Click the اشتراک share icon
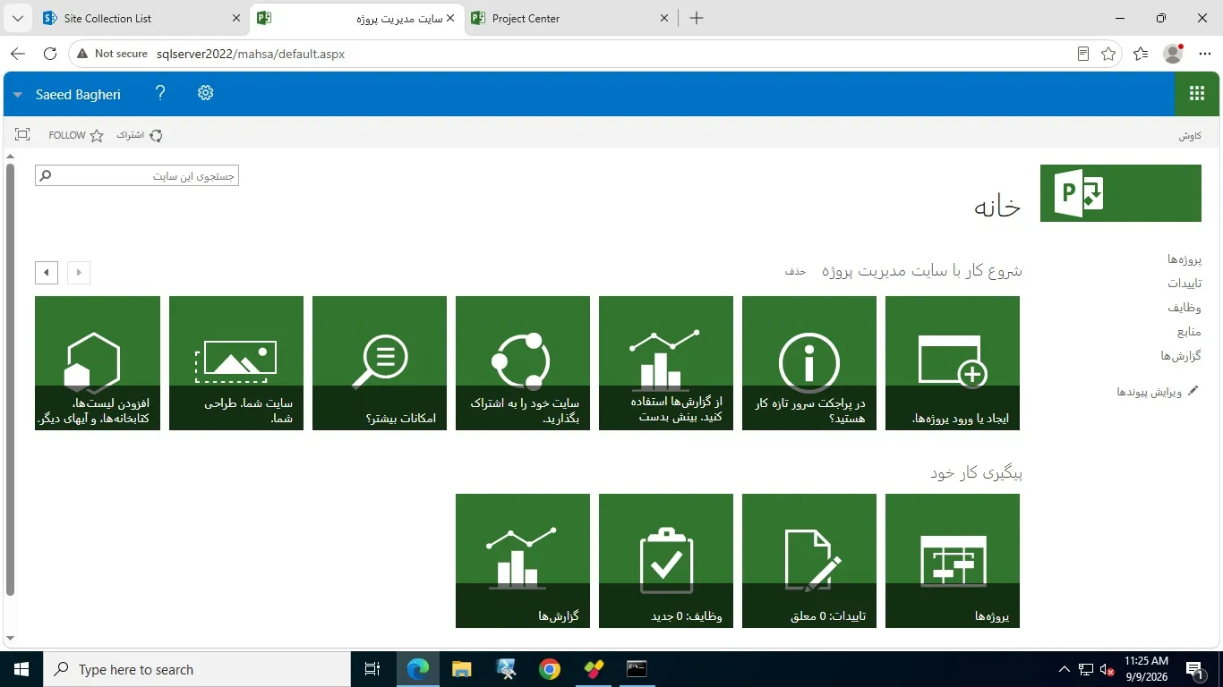This screenshot has width=1223, height=687. click(x=139, y=135)
